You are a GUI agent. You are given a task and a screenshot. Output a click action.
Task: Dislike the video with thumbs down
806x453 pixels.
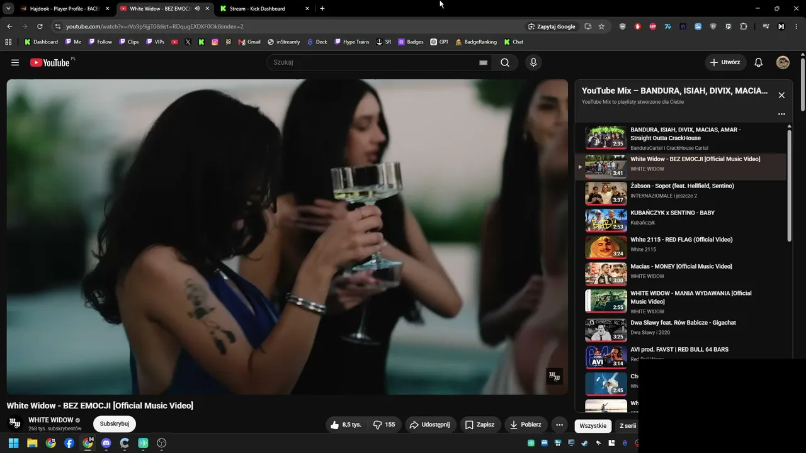coord(384,425)
